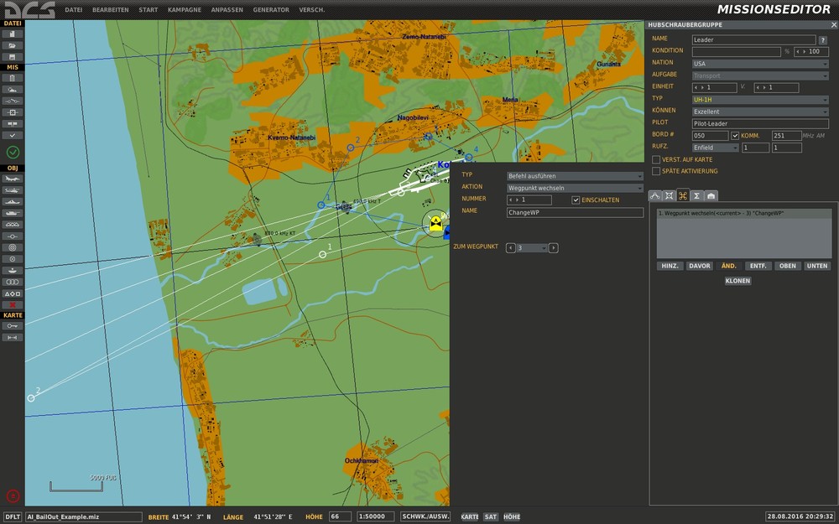Image resolution: width=839 pixels, height=524 pixels.
Task: Click the save mission icon under DATEI
Action: tap(13, 56)
